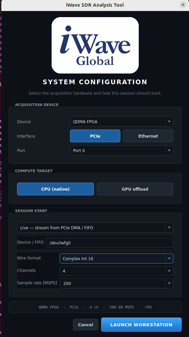
Task: Choose CPU (native) compute target
Action: click(55, 189)
